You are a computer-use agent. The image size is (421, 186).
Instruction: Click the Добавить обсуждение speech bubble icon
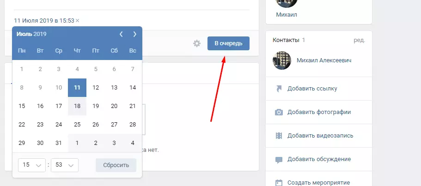tap(279, 160)
